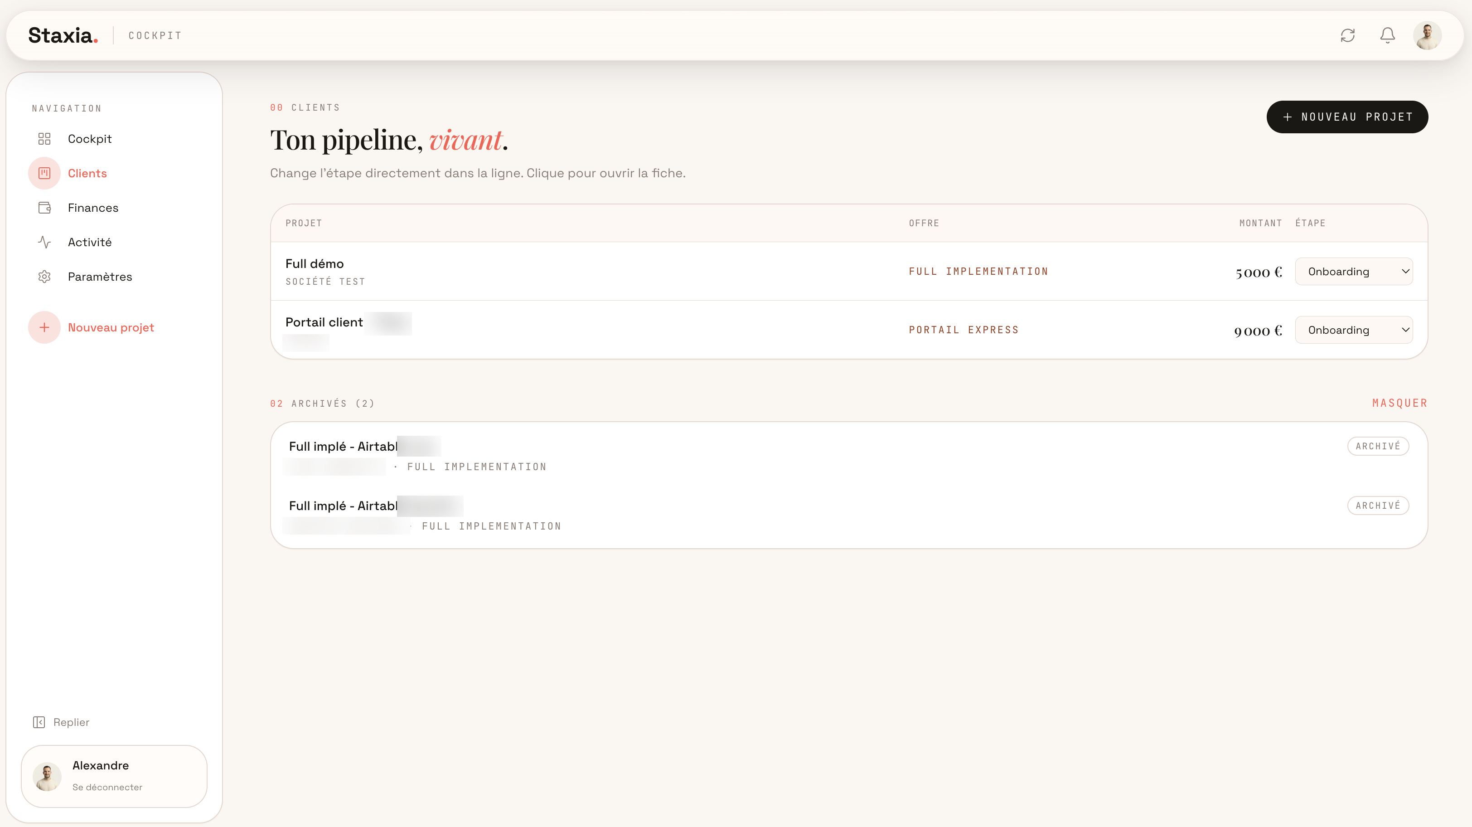
Task: Click Se déconnecter link
Action: coord(107,787)
